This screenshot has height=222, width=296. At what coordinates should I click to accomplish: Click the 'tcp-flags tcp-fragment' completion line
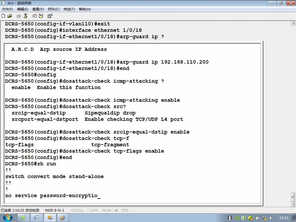pos(67,145)
